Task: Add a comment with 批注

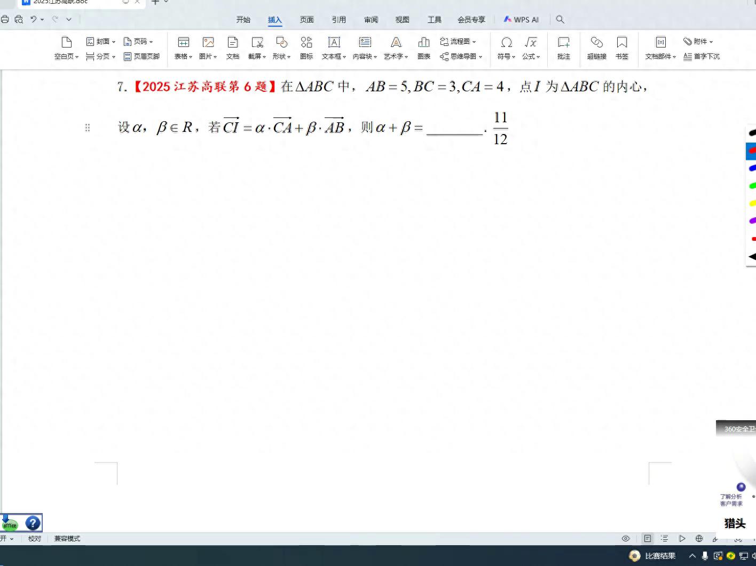Action: [x=563, y=47]
